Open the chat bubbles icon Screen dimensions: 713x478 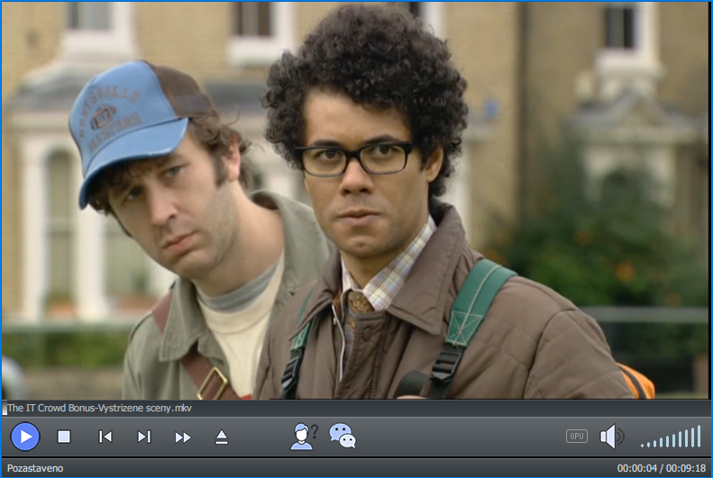pos(343,436)
